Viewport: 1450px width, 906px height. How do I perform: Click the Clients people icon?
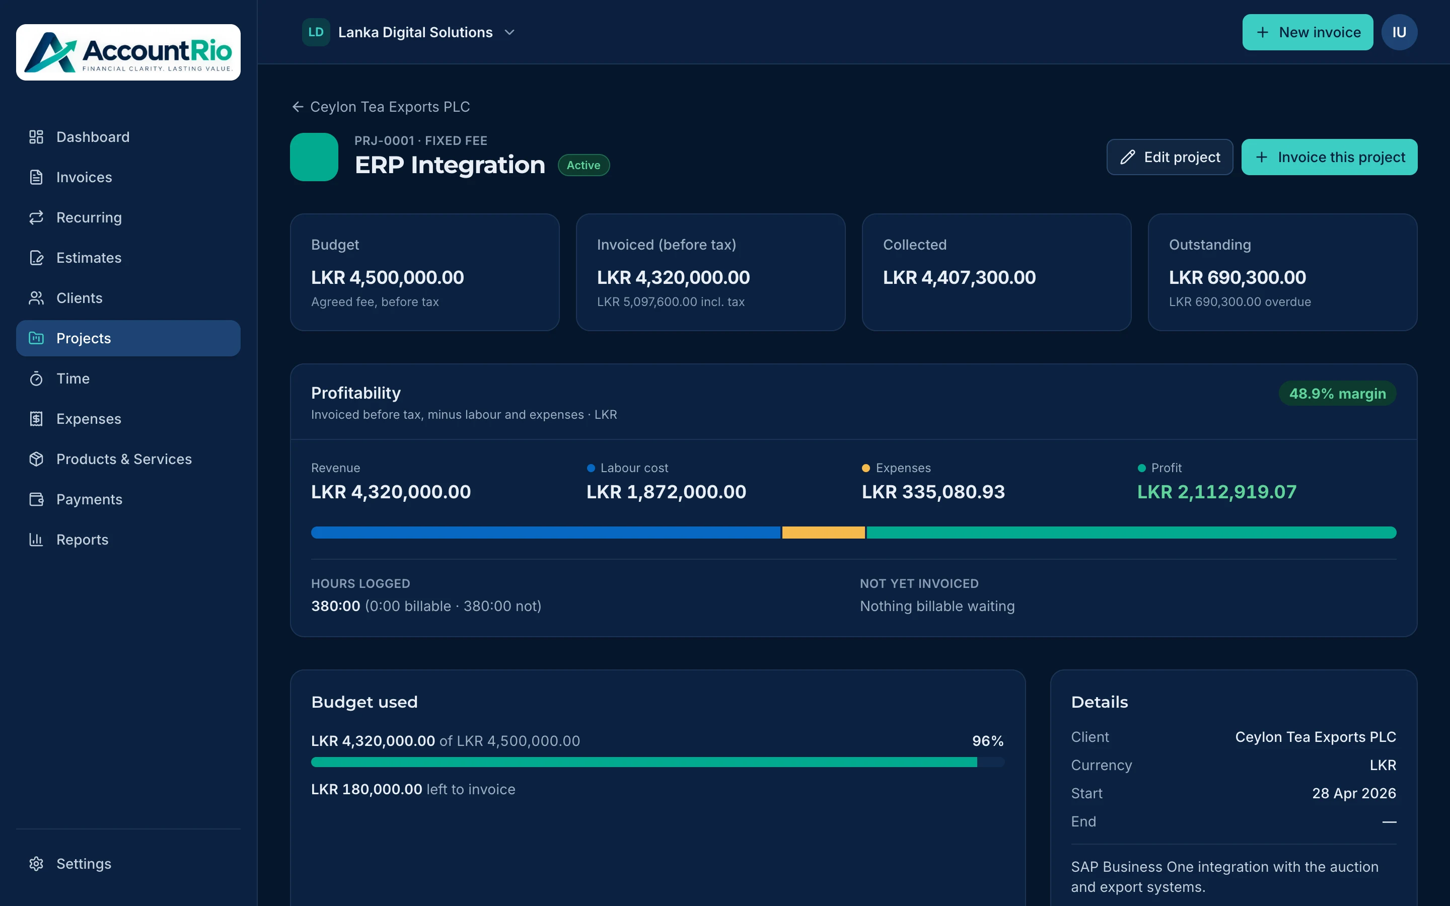[x=36, y=298]
